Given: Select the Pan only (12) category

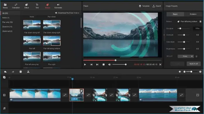Looking at the screenshot, I should (7, 22).
